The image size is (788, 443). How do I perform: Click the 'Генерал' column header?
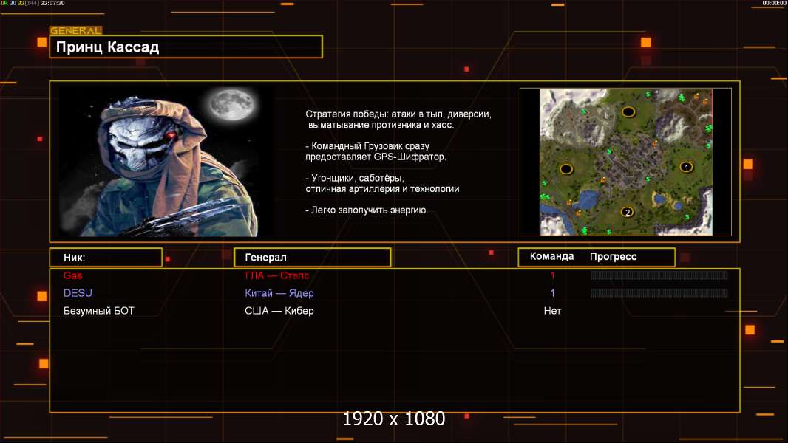(312, 258)
